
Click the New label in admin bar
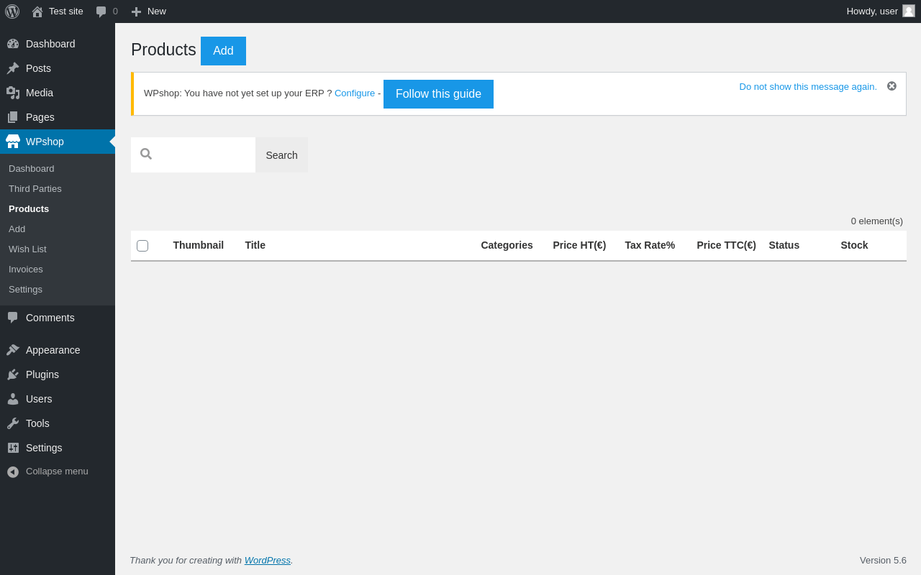[157, 11]
